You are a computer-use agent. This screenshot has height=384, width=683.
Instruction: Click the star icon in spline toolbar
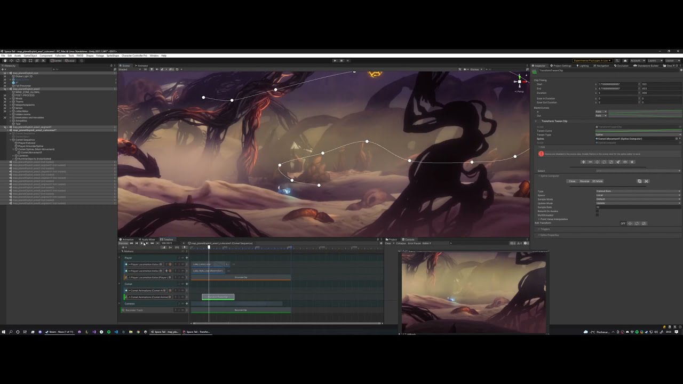tap(632, 162)
